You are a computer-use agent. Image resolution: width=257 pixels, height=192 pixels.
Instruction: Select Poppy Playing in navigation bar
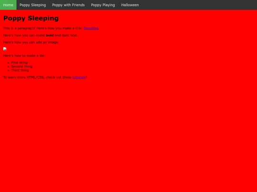pos(103,5)
